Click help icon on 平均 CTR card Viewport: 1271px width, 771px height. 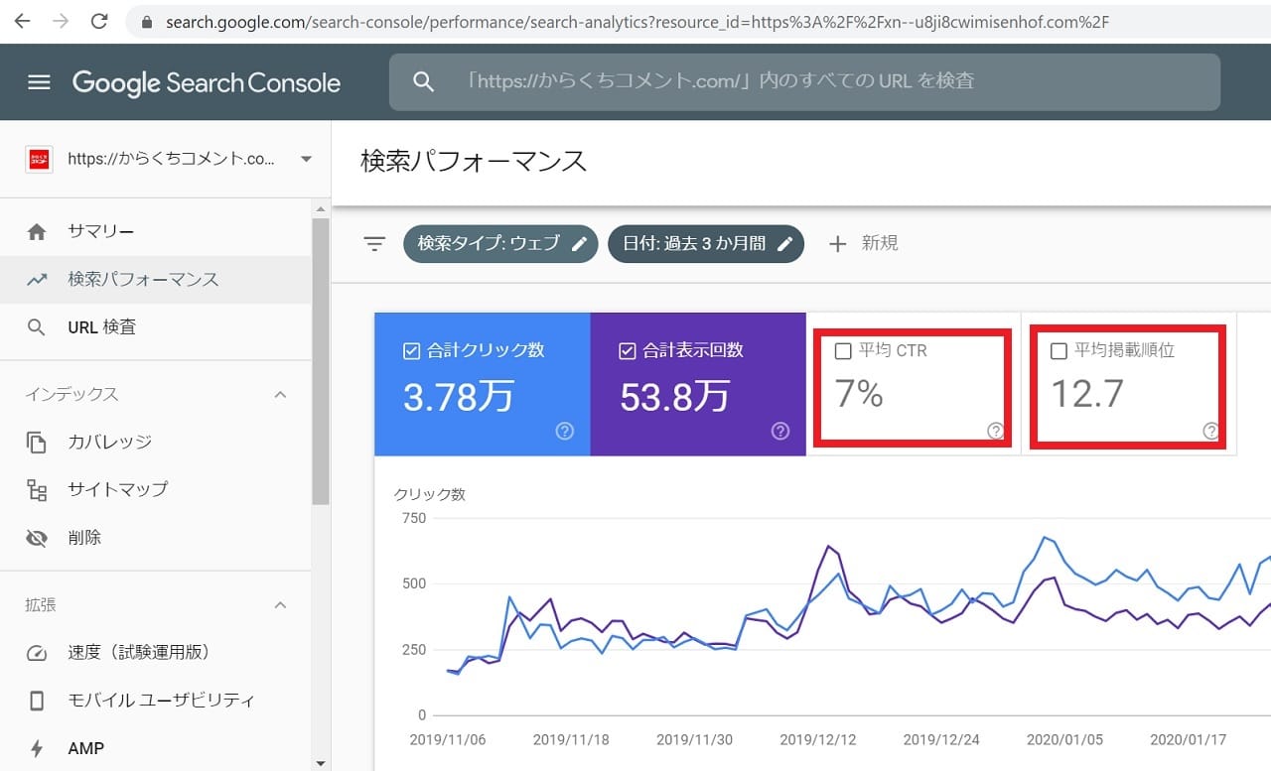tap(995, 431)
